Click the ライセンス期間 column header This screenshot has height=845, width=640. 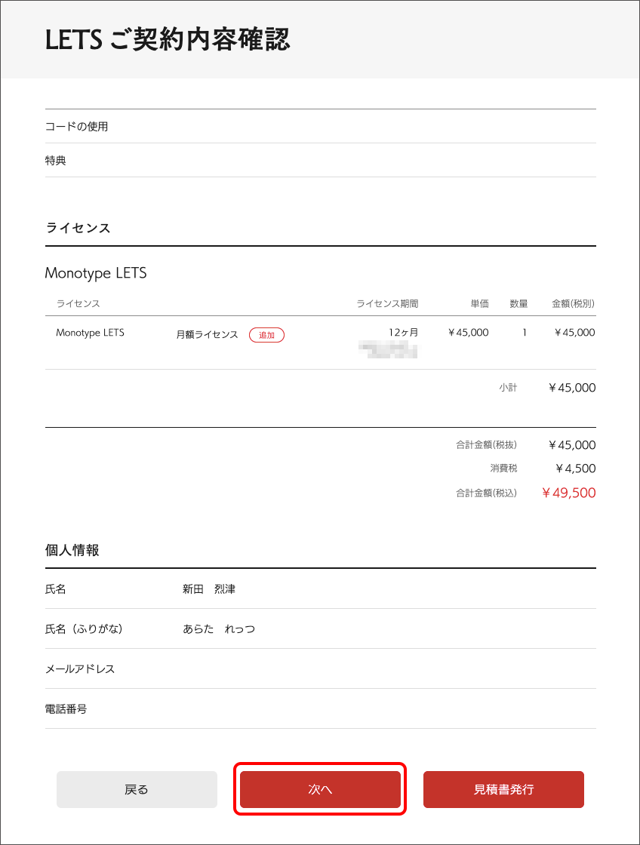(387, 304)
